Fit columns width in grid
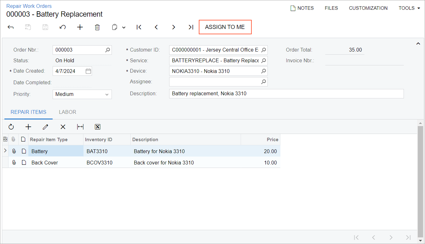The width and height of the screenshot is (425, 244). pyautogui.click(x=80, y=127)
